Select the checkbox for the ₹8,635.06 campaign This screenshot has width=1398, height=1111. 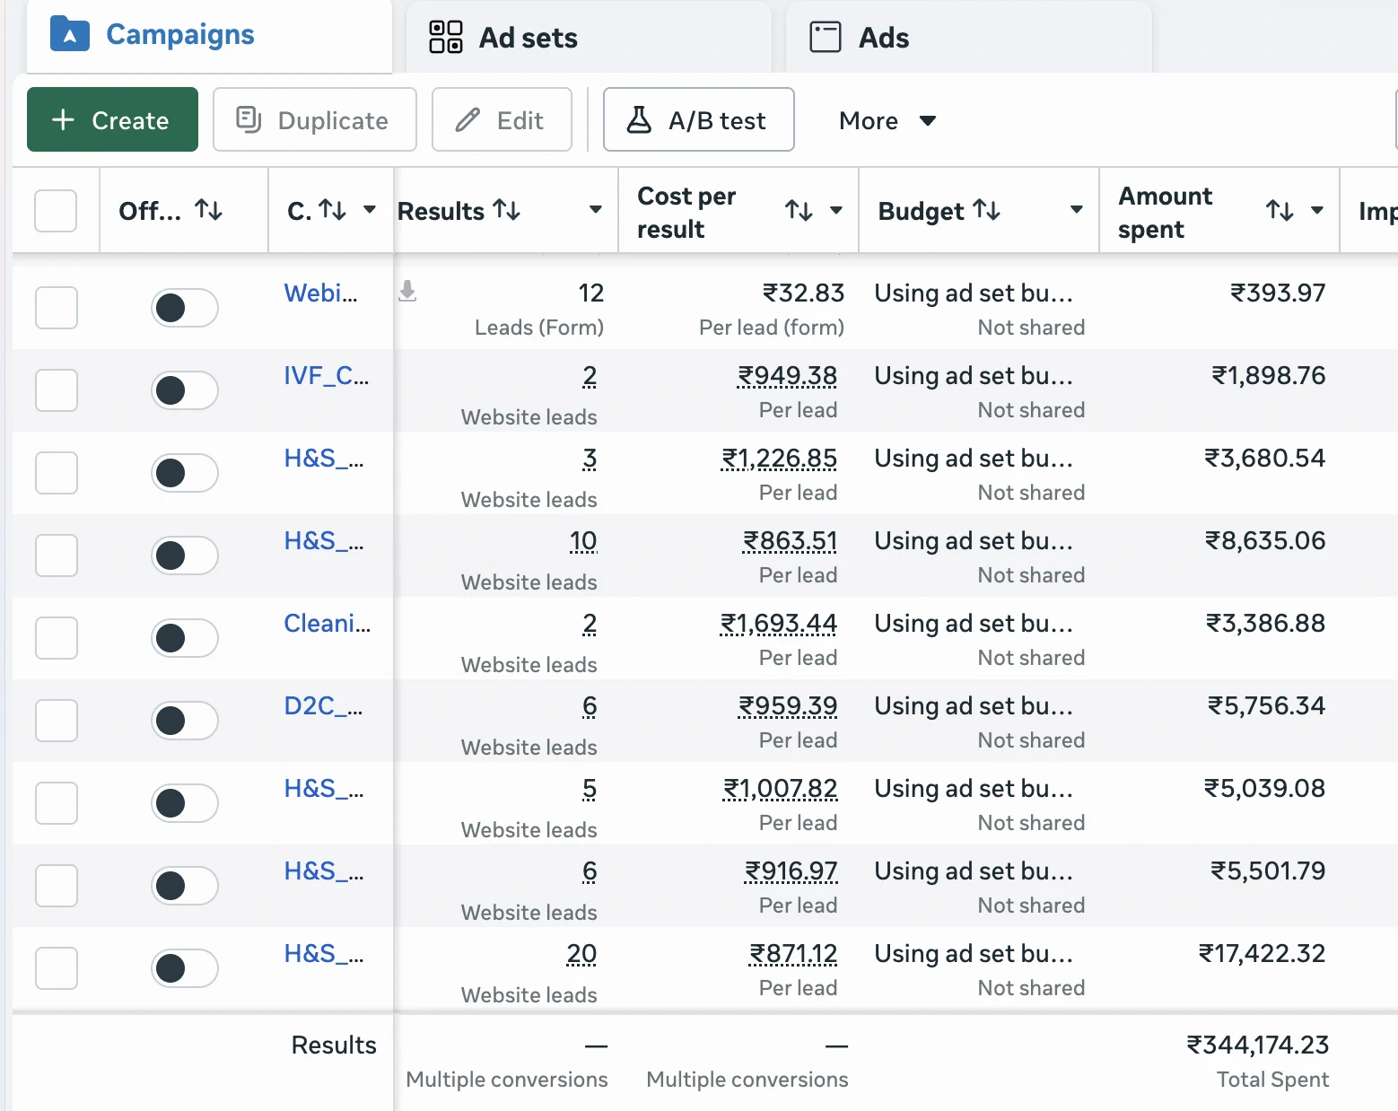[x=57, y=555]
